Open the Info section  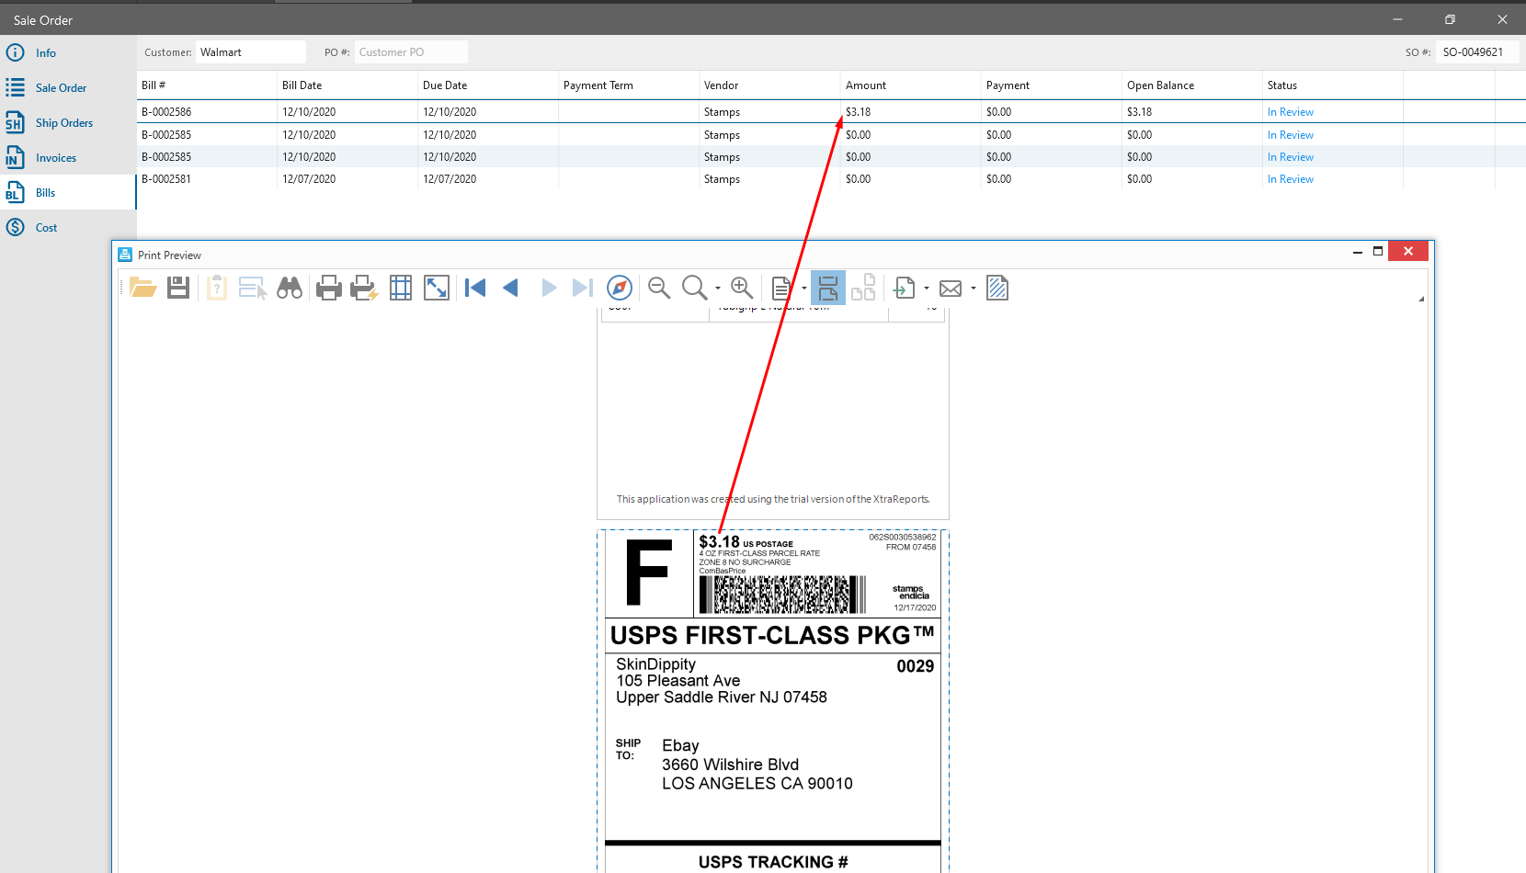coord(68,52)
